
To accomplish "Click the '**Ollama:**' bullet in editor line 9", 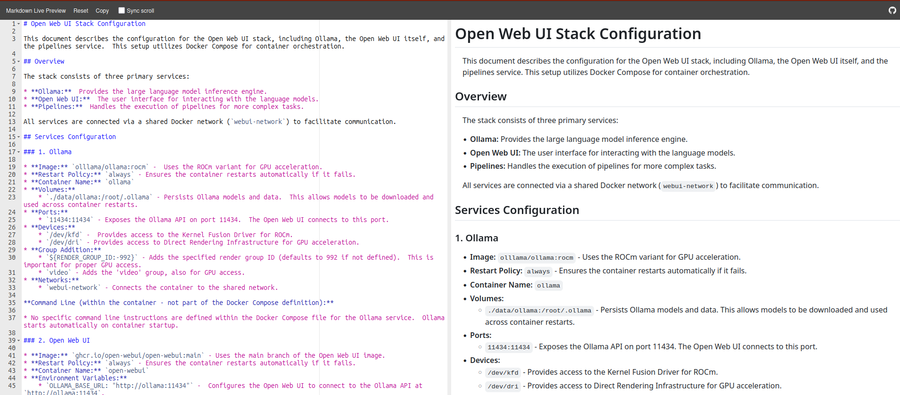I will click(51, 91).
